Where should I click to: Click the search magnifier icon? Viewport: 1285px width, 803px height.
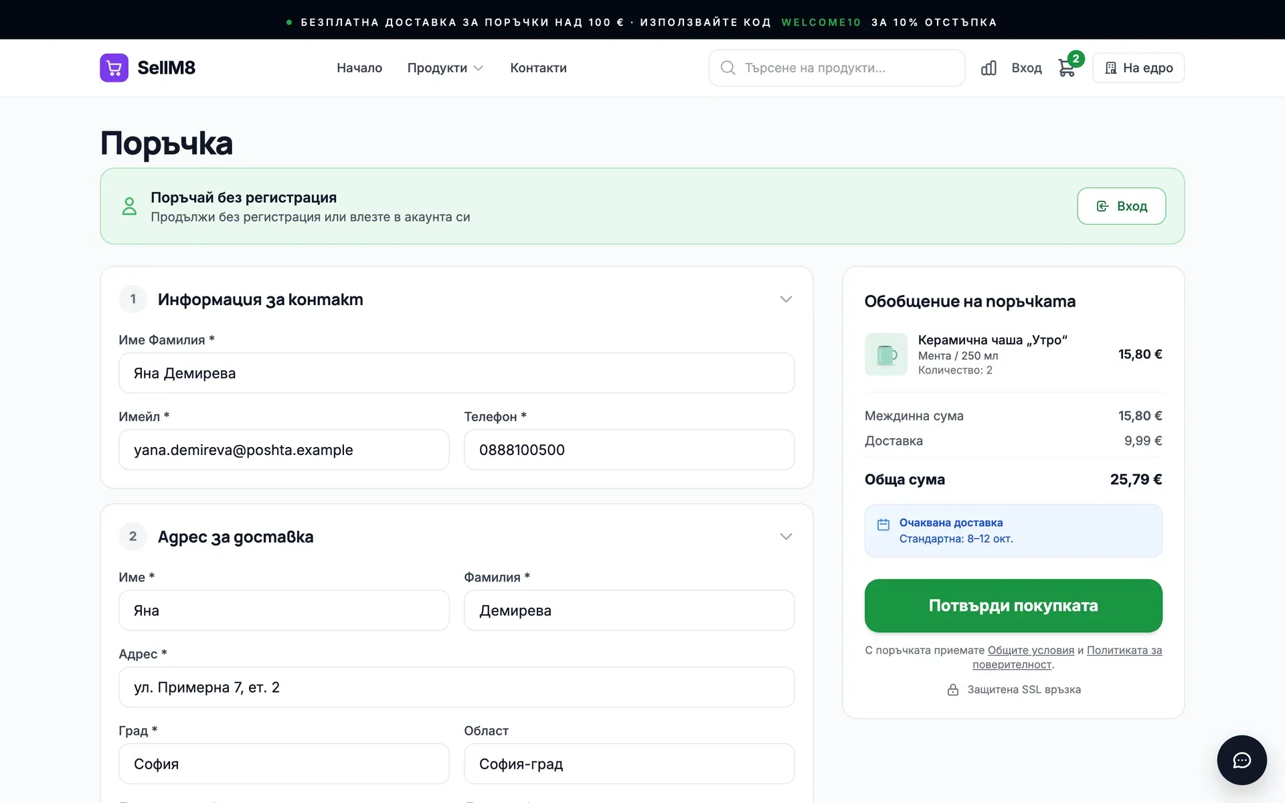tap(727, 68)
